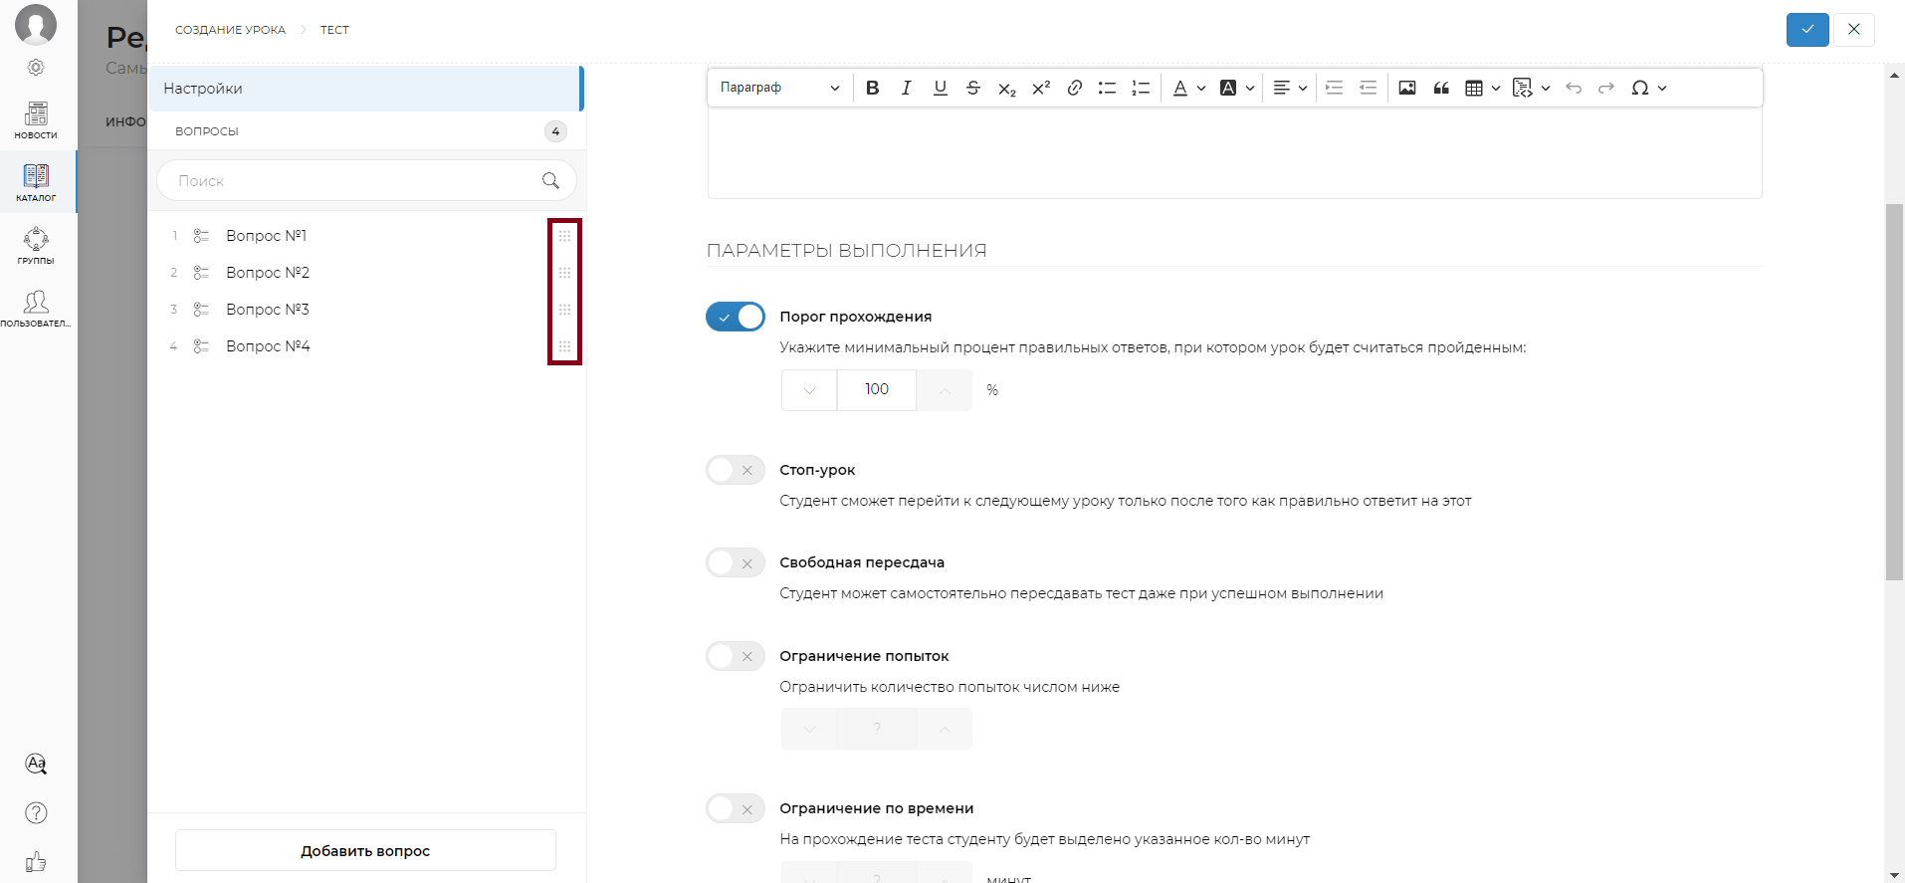Apply strikethrough formatting
Viewport: 1905px width, 883px height.
[973, 88]
